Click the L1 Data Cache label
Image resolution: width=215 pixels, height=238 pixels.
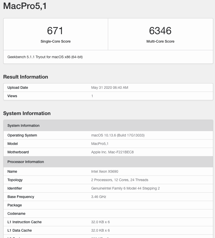click(x=20, y=230)
